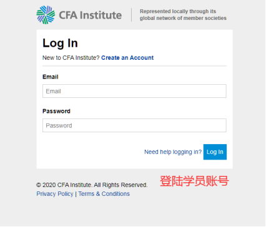Viewport: 266px width, 227px height.
Task: Open the Privacy Policy link
Action: pos(55,194)
